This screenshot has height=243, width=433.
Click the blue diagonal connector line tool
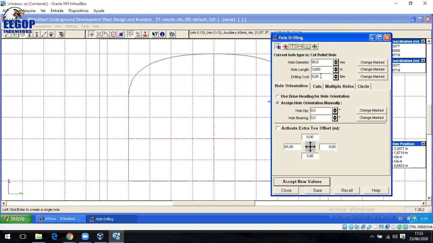[44, 34]
